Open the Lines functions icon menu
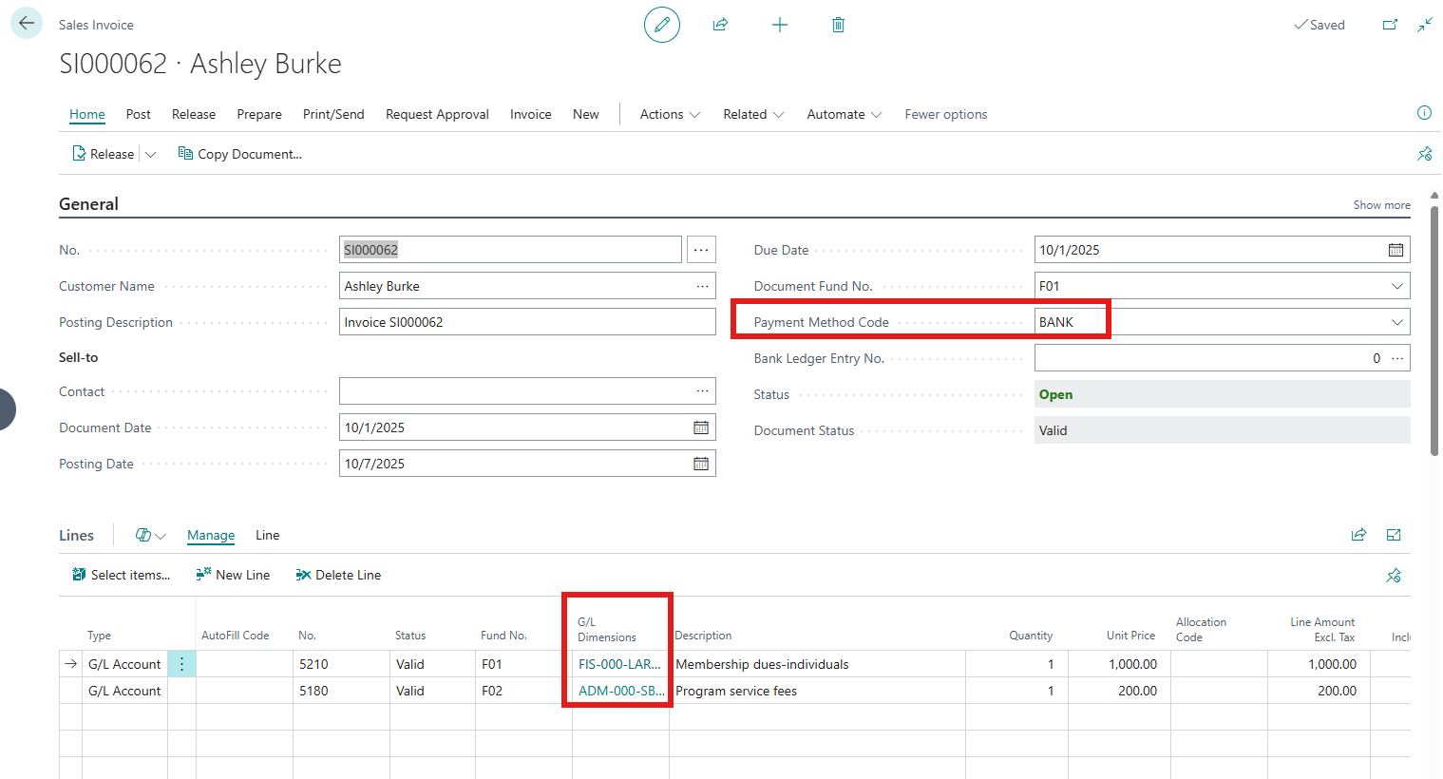This screenshot has width=1443, height=779. tap(150, 536)
